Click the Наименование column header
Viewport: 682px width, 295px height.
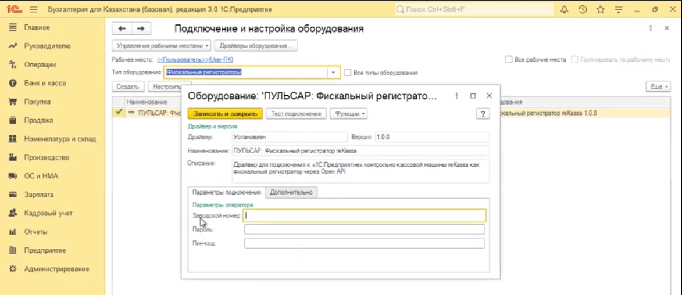pyautogui.click(x=147, y=102)
